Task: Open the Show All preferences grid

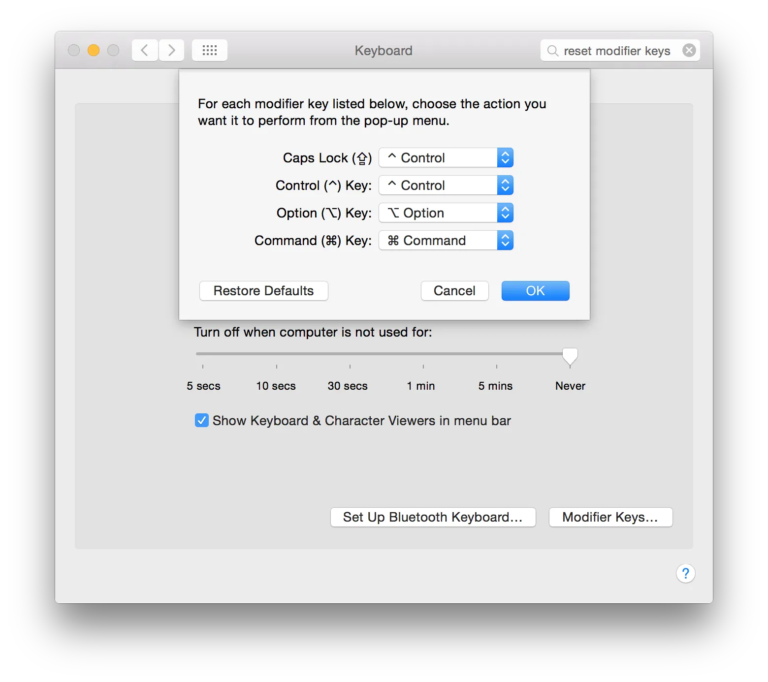Action: coord(210,50)
